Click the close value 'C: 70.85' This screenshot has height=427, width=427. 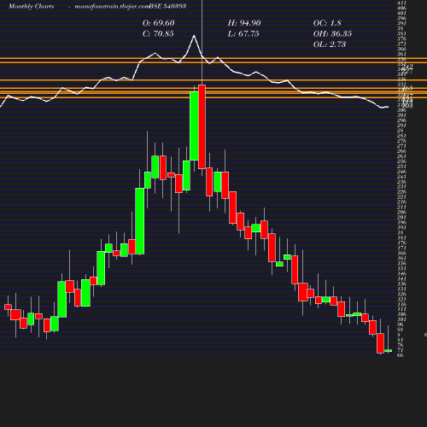(x=158, y=33)
